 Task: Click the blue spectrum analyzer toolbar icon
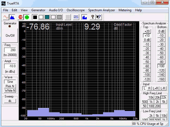(12, 17)
